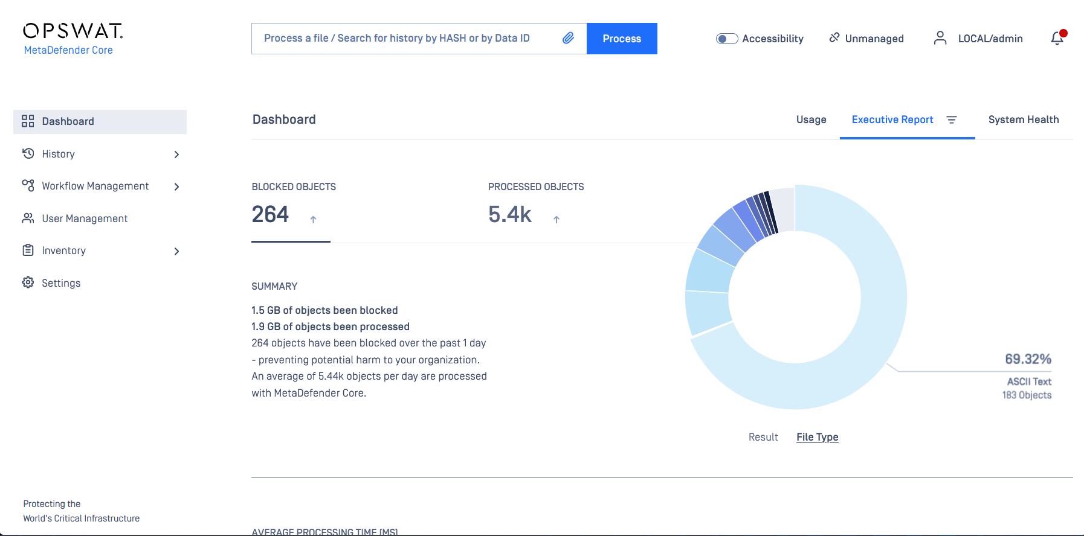This screenshot has height=536, width=1084.
Task: Expand the Inventory submenu chevron
Action: 176,251
